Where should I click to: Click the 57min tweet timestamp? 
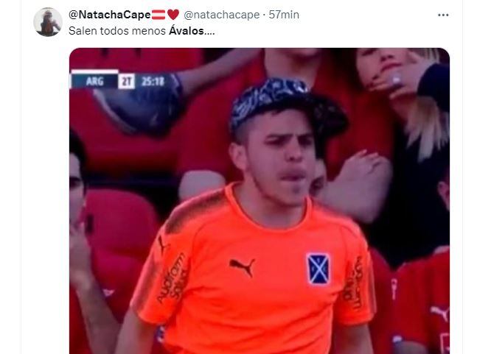[284, 15]
